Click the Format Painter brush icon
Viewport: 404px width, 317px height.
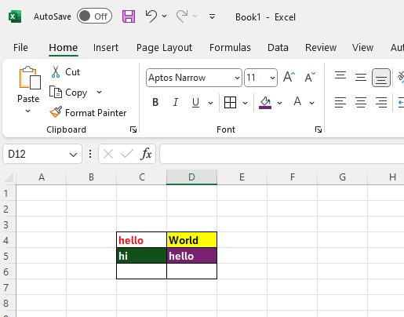pos(56,112)
